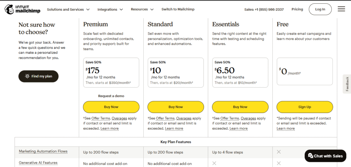Click the Find my plan button
The height and width of the screenshot is (167, 351).
pyautogui.click(x=38, y=76)
